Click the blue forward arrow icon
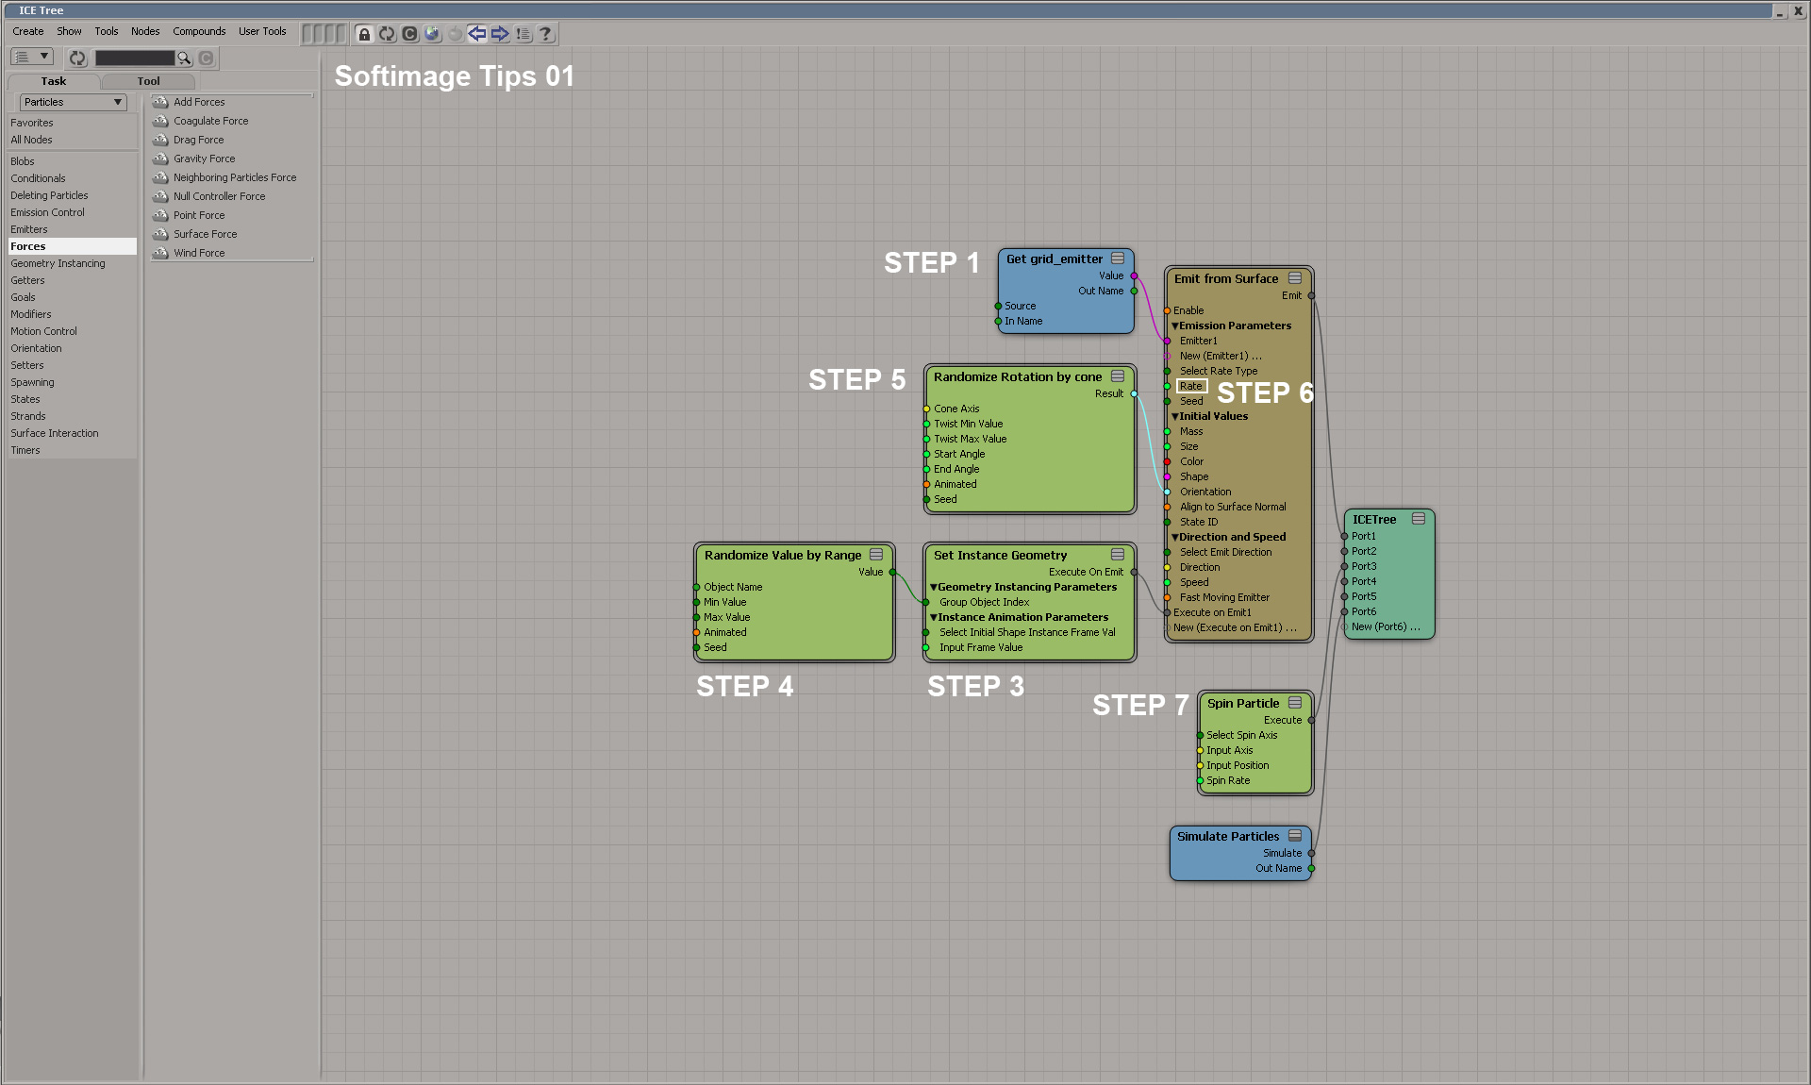 pos(500,34)
